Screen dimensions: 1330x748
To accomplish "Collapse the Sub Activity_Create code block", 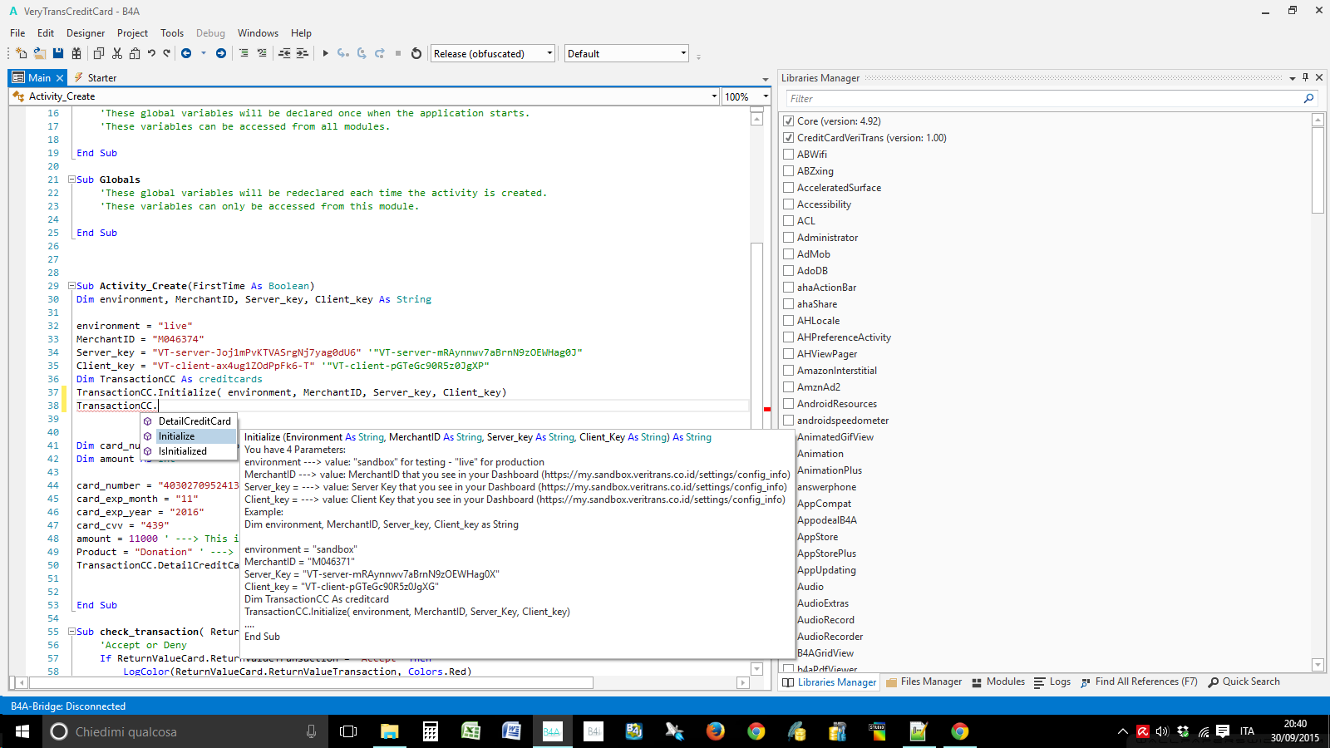I will click(71, 286).
